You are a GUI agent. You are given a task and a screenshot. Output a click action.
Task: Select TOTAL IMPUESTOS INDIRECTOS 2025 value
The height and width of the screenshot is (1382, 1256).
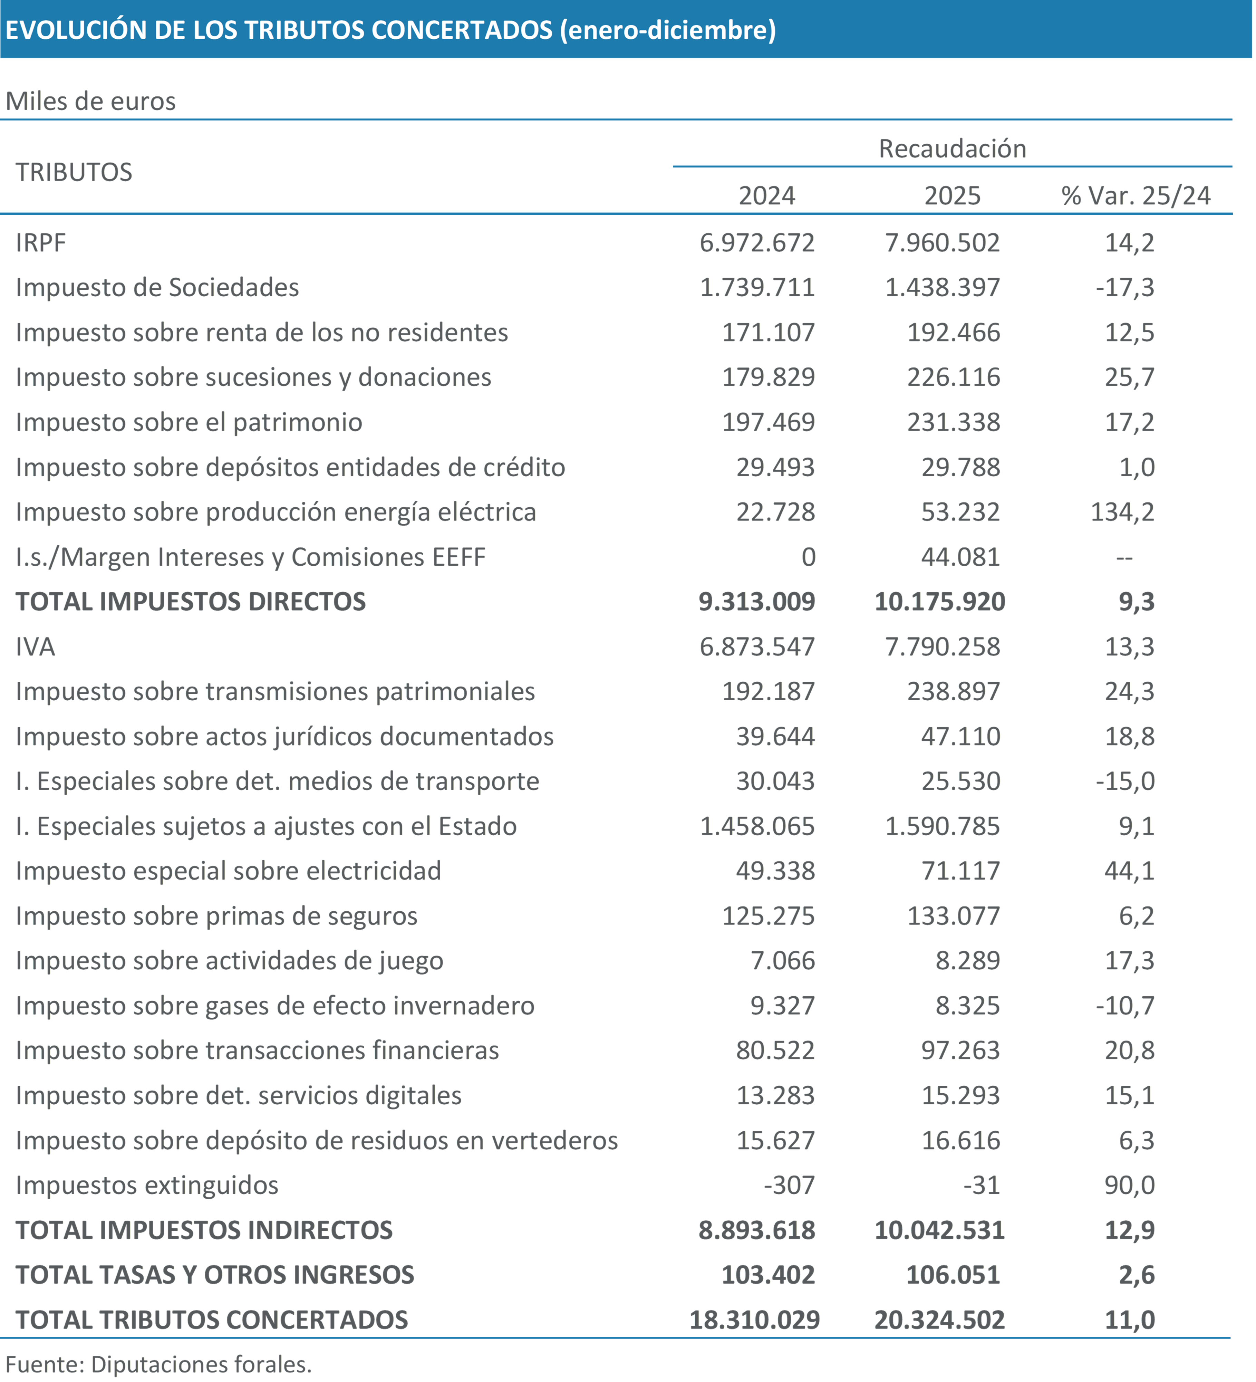pyautogui.click(x=939, y=1230)
